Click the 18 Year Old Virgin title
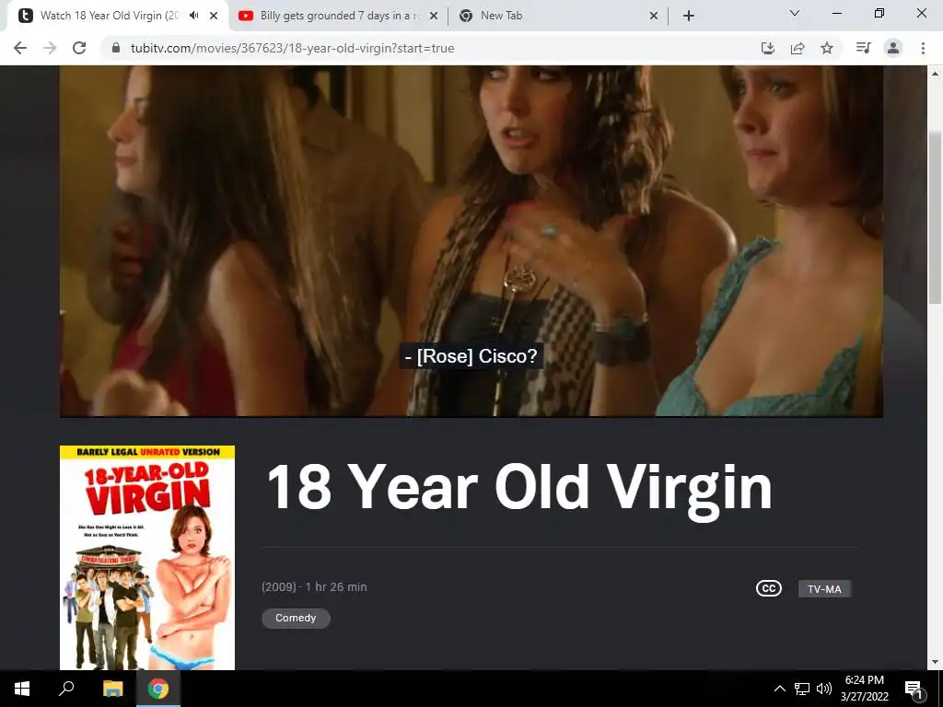This screenshot has width=943, height=707. (x=519, y=488)
